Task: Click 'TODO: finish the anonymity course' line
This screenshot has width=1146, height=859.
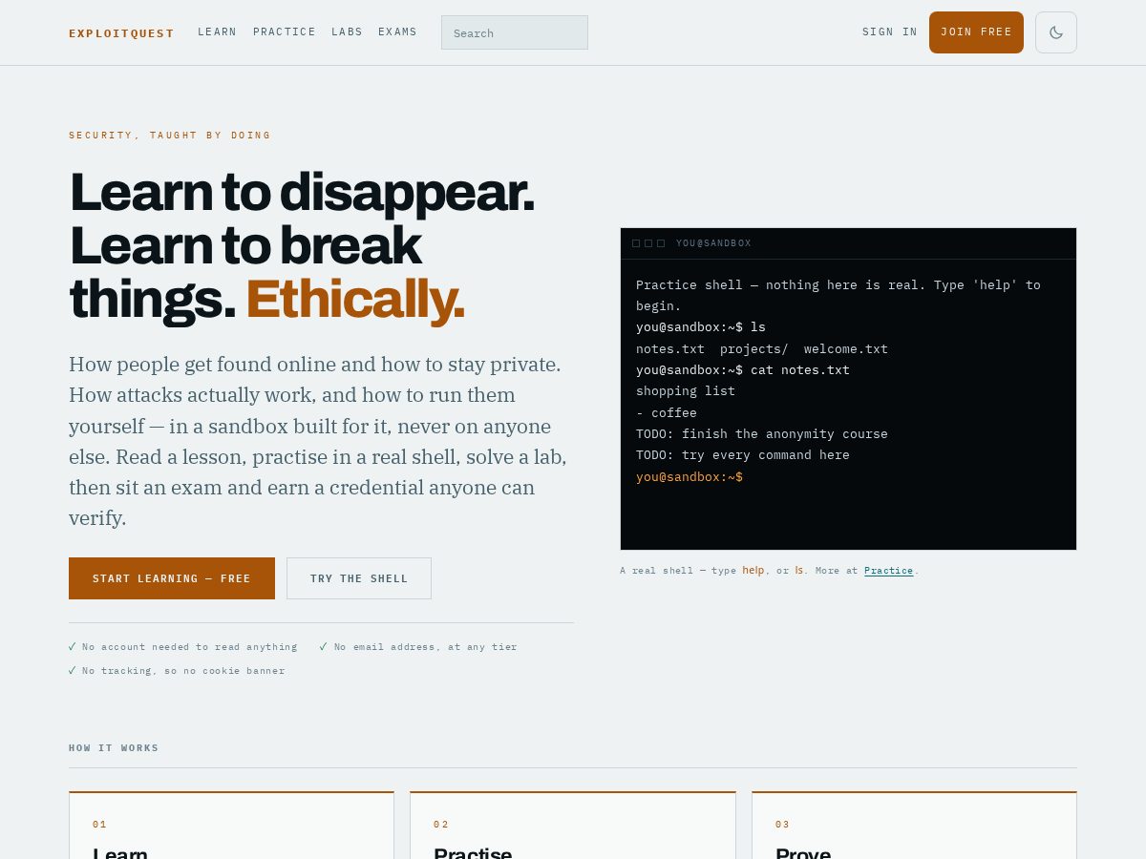Action: coord(762,433)
